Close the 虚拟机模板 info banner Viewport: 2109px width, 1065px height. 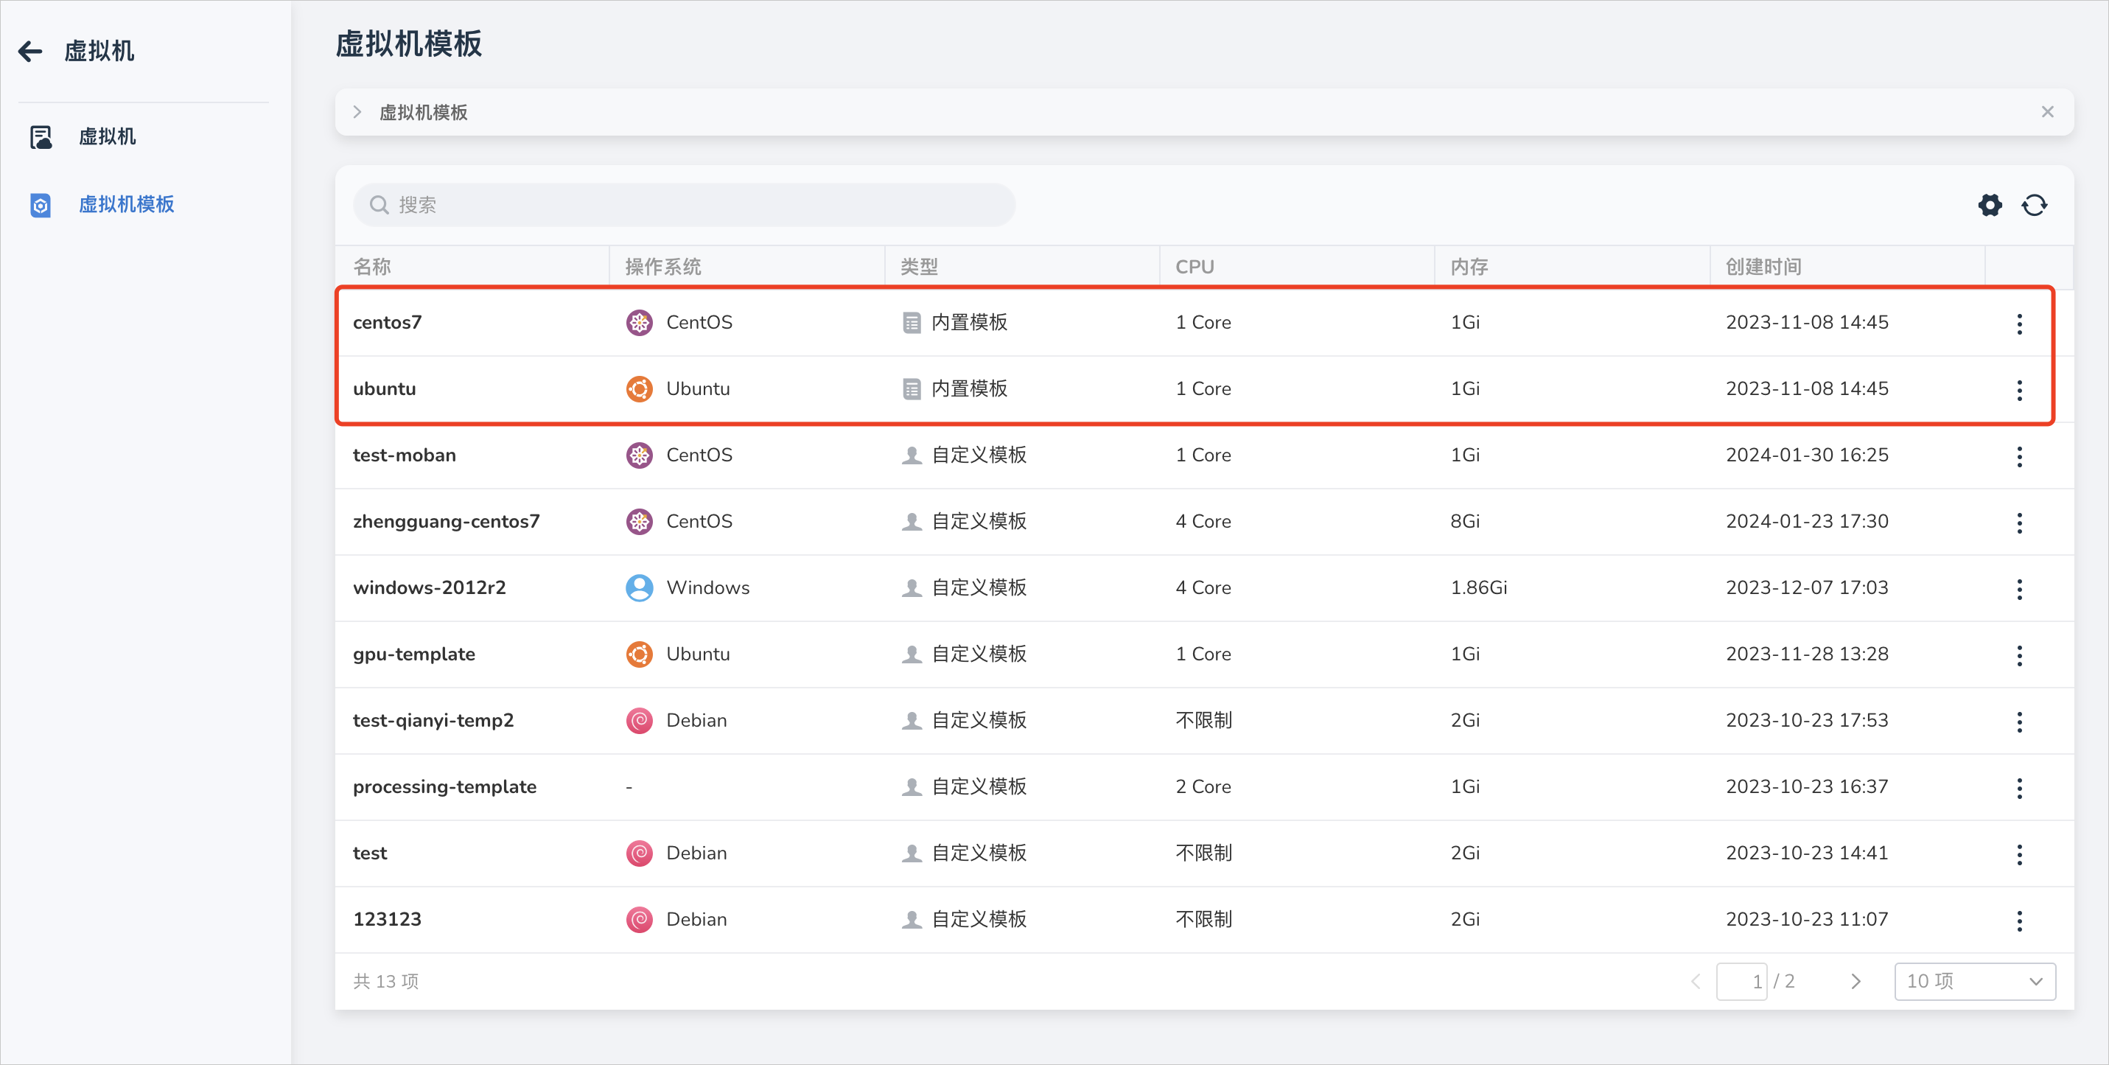pos(2048,112)
